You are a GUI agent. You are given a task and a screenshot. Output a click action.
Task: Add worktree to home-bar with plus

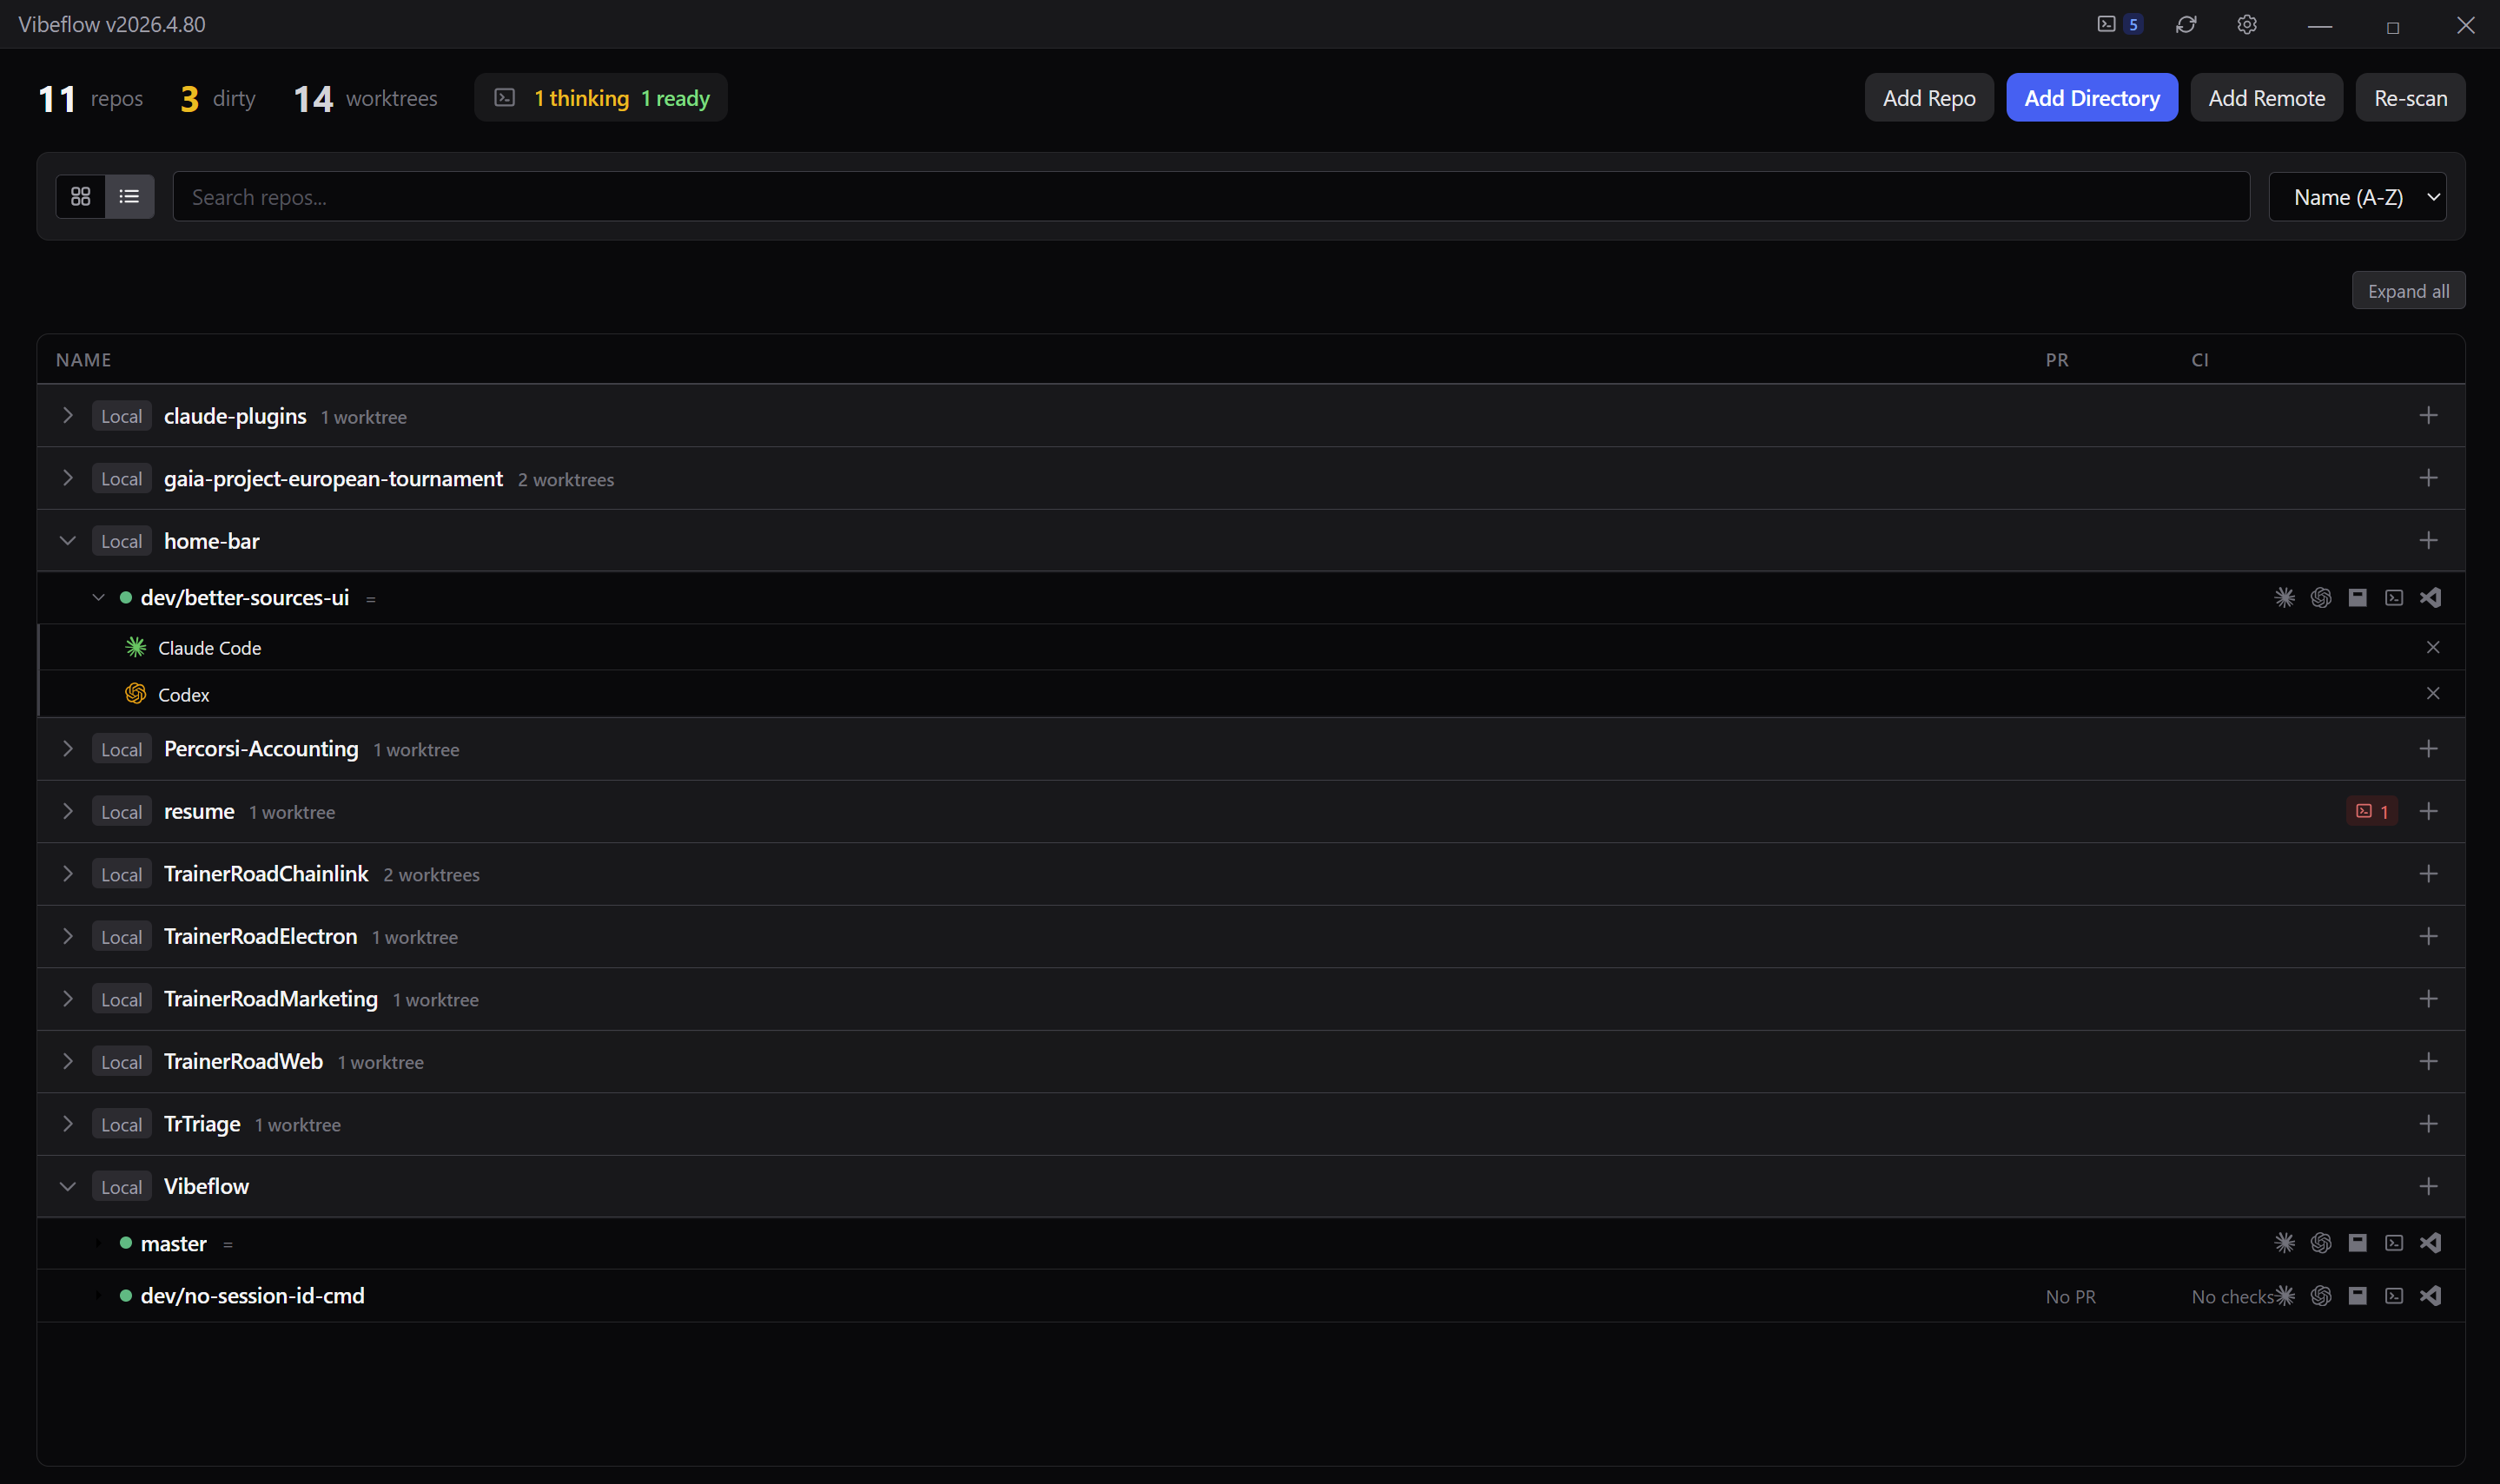pos(2428,541)
